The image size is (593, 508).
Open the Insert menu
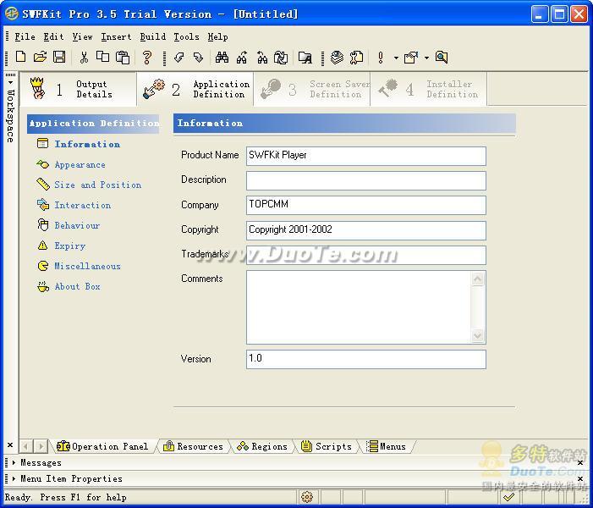point(116,36)
